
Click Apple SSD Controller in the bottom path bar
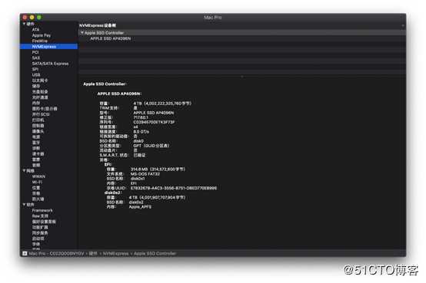pos(155,253)
